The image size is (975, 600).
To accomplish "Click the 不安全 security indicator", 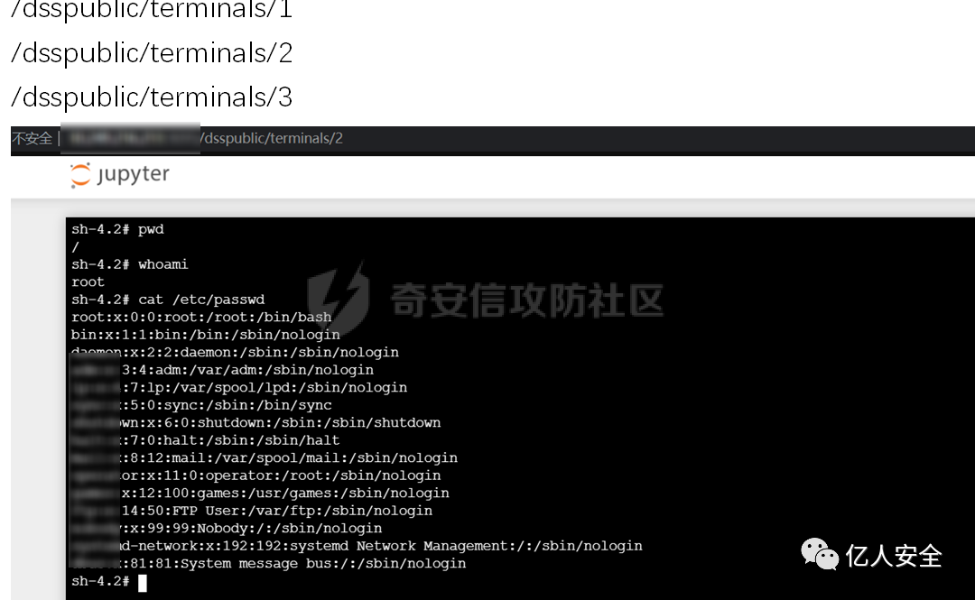I will (x=32, y=139).
